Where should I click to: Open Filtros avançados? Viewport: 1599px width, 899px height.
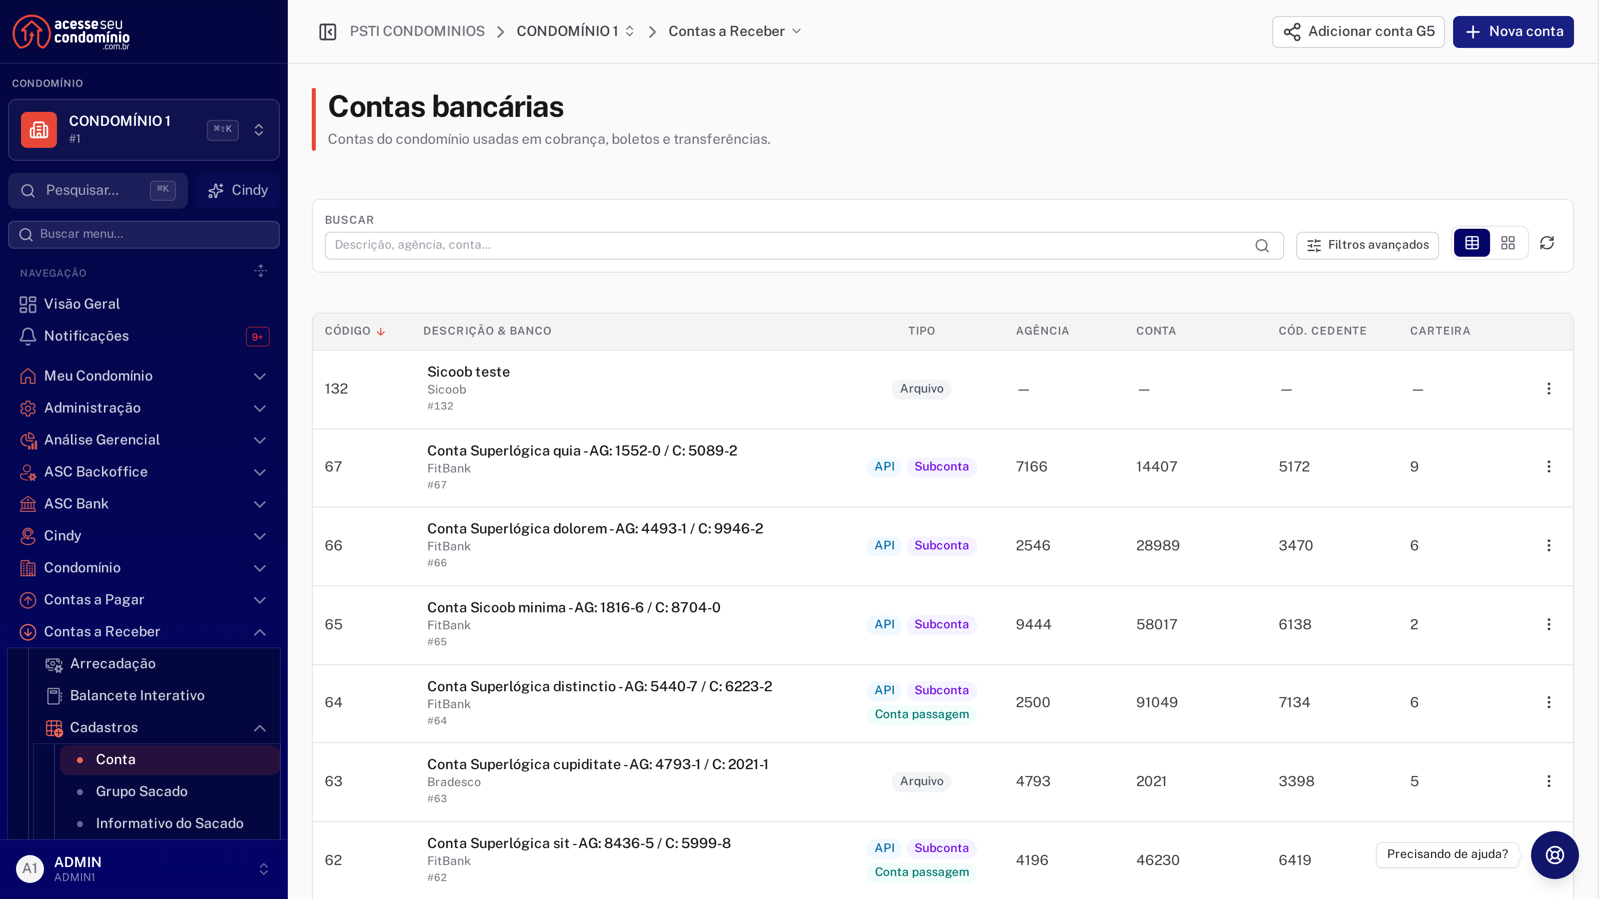[x=1367, y=246]
